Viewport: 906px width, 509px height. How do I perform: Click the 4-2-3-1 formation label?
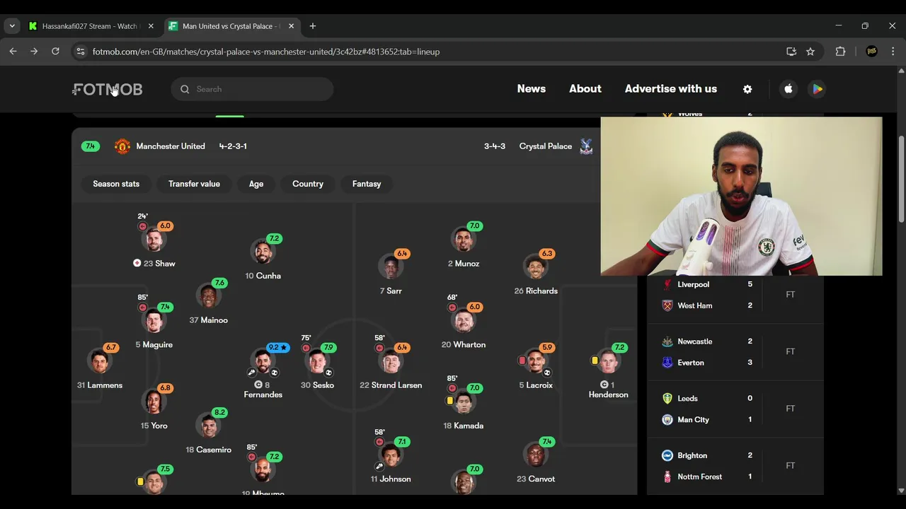pyautogui.click(x=233, y=146)
